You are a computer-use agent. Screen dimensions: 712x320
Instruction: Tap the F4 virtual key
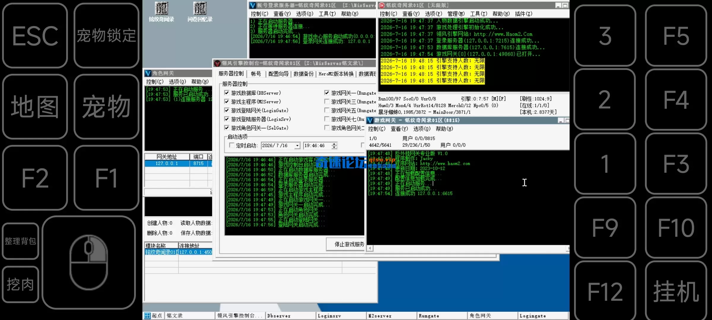tap(676, 100)
